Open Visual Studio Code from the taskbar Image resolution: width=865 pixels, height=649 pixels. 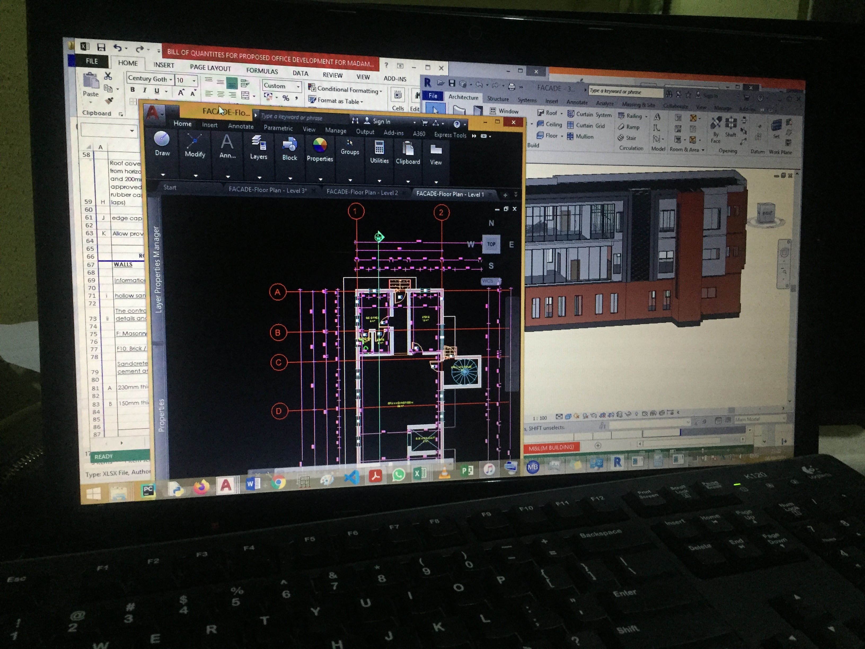[x=352, y=477]
